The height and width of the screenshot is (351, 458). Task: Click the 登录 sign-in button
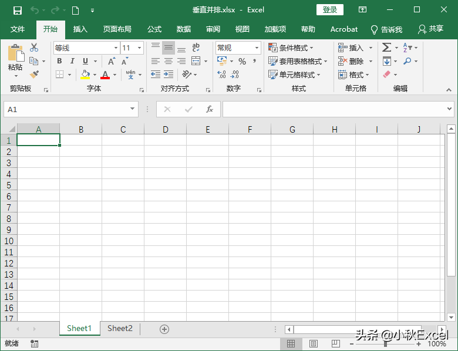[330, 10]
